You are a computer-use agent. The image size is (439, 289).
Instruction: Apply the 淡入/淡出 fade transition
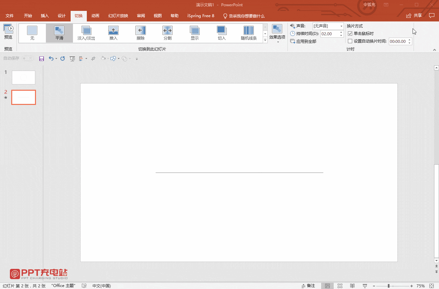86,33
